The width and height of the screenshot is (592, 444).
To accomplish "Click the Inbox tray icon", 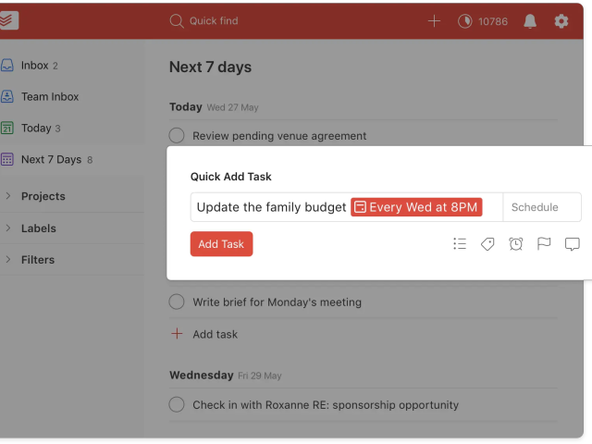I will (x=7, y=66).
